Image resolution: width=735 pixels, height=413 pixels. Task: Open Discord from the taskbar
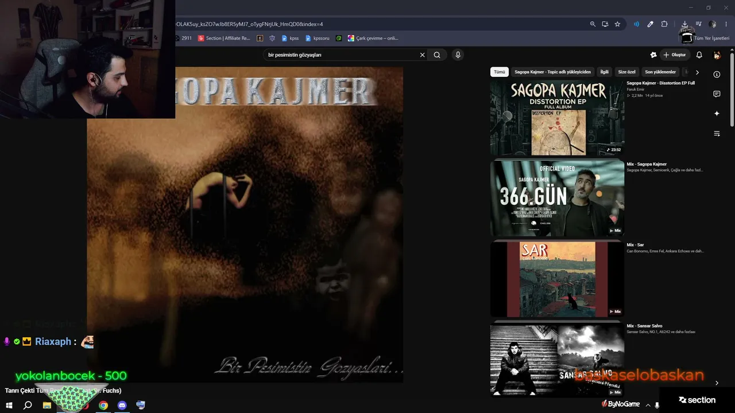pos(122,405)
